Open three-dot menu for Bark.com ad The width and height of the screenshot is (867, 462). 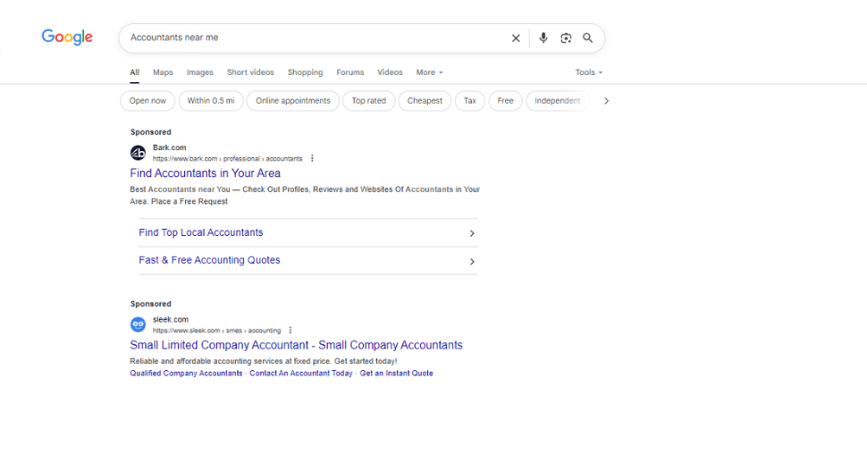(312, 158)
